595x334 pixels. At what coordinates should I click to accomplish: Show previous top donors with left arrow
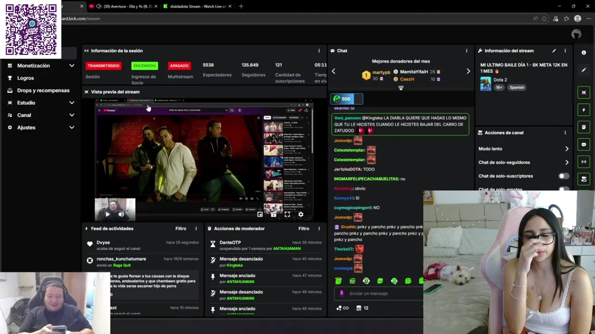point(333,71)
